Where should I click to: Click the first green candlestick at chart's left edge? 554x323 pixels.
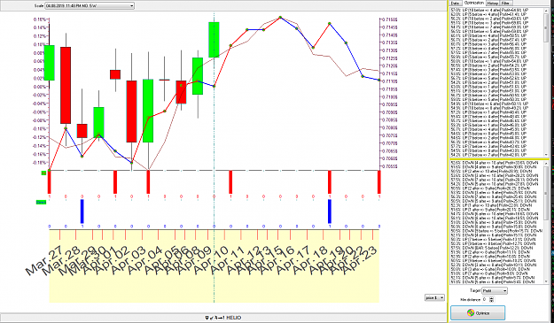click(x=49, y=63)
